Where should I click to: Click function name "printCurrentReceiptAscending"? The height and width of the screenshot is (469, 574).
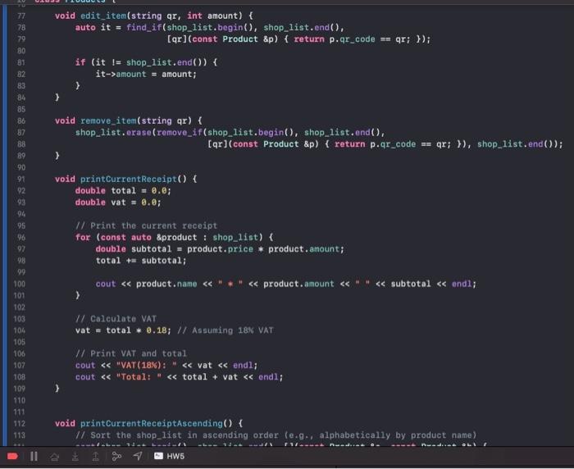click(x=152, y=424)
